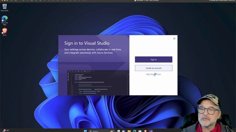Choose Create an account
Viewport: 236px width, 132px height.
pyautogui.click(x=153, y=68)
